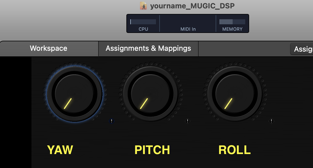Select the yellow YAW text label

pos(60,150)
